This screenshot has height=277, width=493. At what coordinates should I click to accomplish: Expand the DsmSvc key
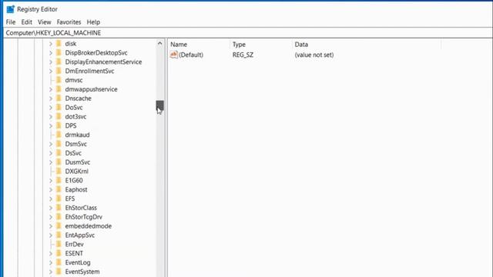(51, 144)
